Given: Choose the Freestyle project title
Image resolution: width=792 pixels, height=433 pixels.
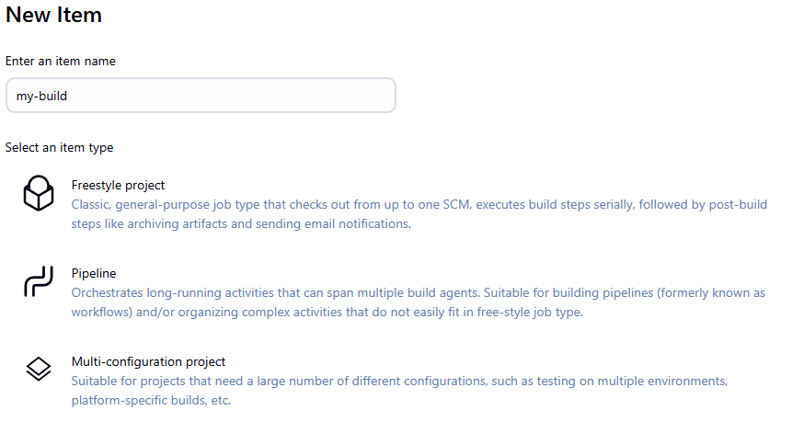Looking at the screenshot, I should pyautogui.click(x=118, y=185).
